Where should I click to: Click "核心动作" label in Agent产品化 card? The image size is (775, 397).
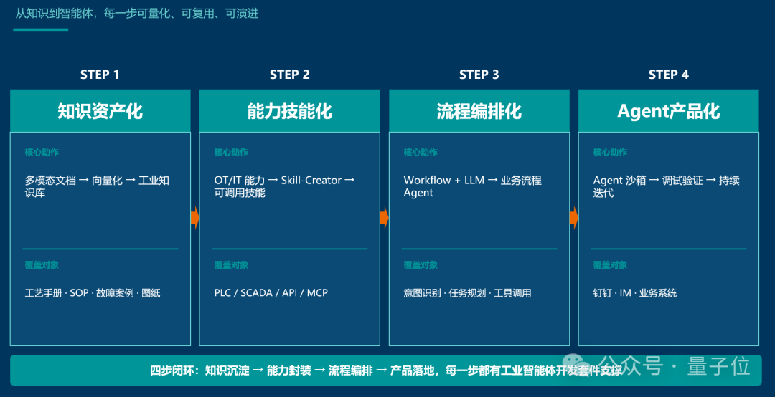pos(610,152)
